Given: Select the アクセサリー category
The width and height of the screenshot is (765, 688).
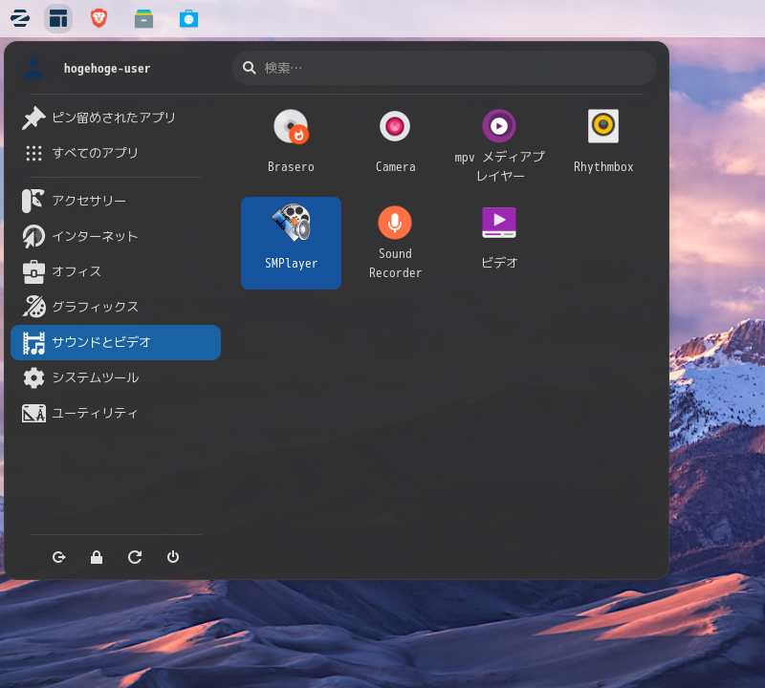Looking at the screenshot, I should pyautogui.click(x=116, y=201).
